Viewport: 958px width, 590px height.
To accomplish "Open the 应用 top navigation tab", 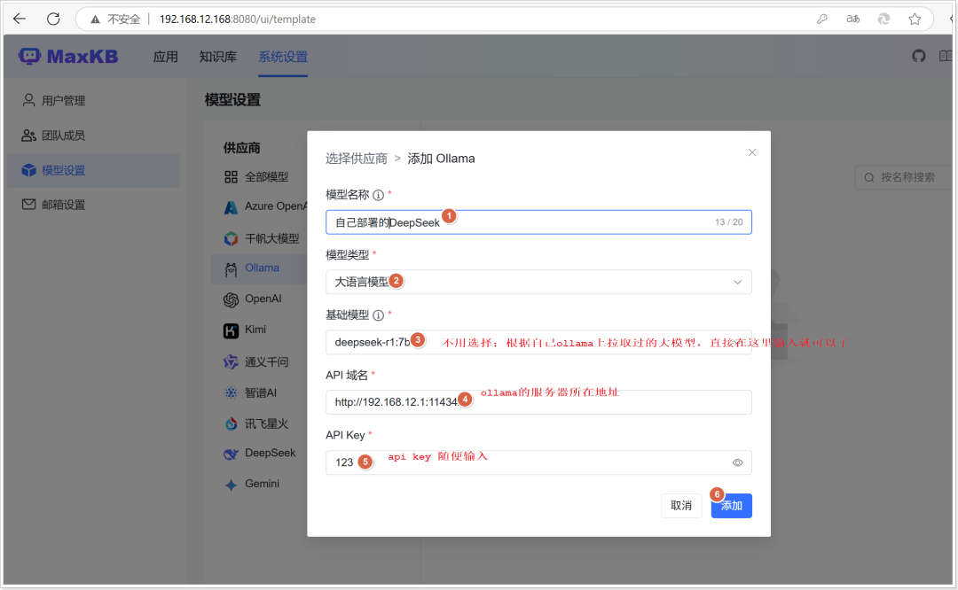I will [x=165, y=57].
